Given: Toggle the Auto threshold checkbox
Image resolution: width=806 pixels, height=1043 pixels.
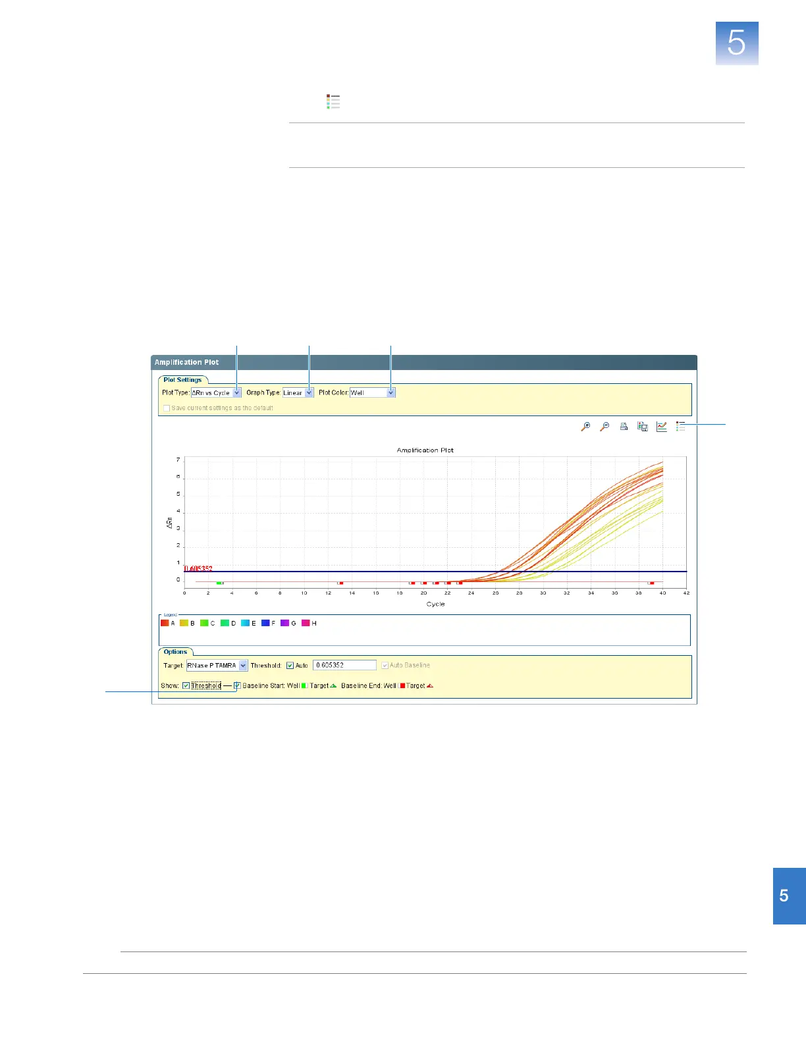Looking at the screenshot, I should pos(290,666).
